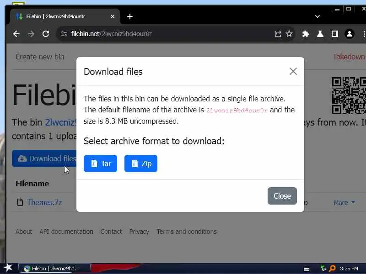Dismiss the dialog with the Close button
366x274 pixels.
click(x=282, y=196)
